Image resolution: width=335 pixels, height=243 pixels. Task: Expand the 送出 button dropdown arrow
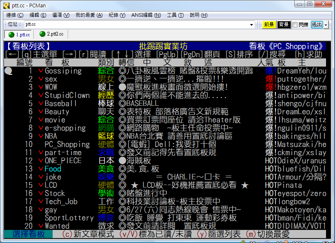[326, 25]
